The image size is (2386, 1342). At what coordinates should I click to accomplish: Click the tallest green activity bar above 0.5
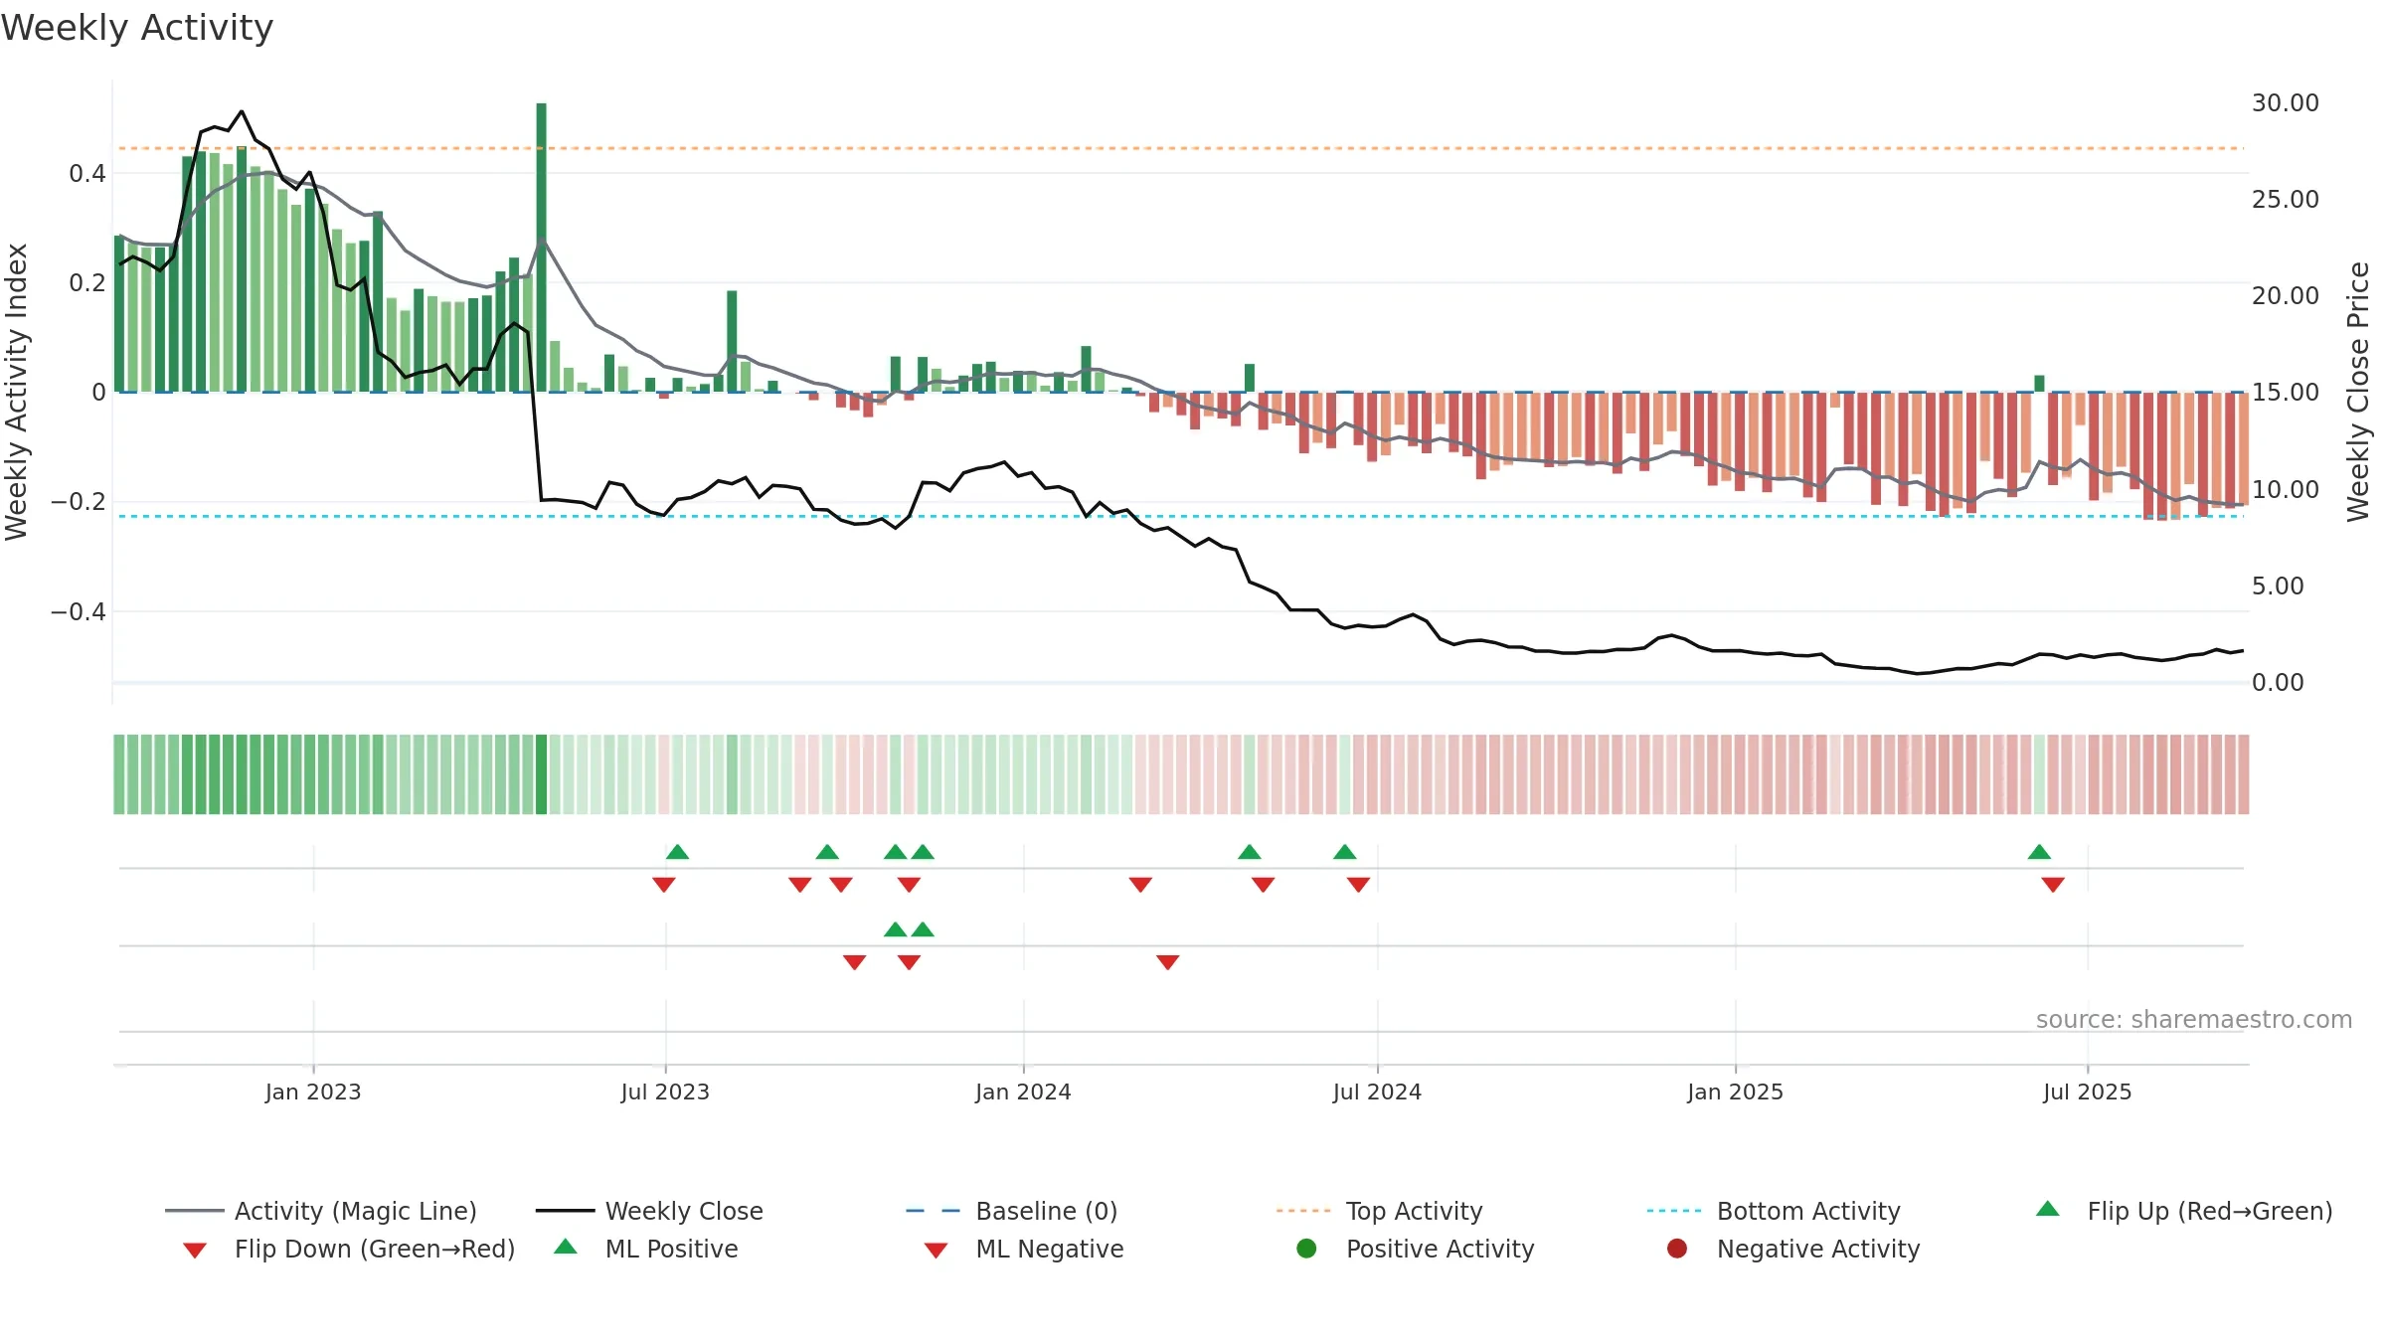point(541,248)
